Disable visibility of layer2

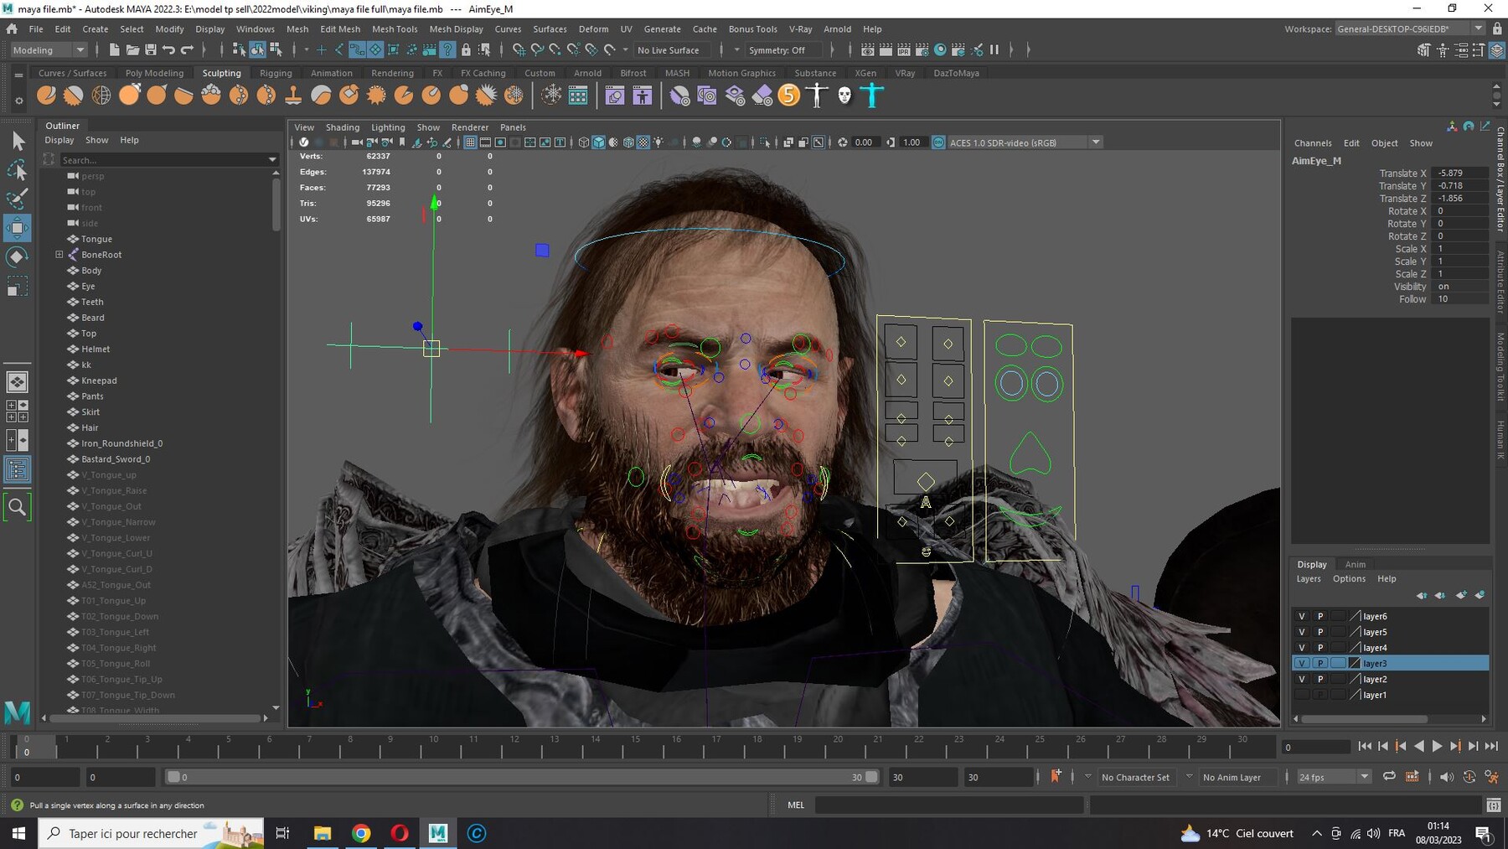tap(1301, 679)
